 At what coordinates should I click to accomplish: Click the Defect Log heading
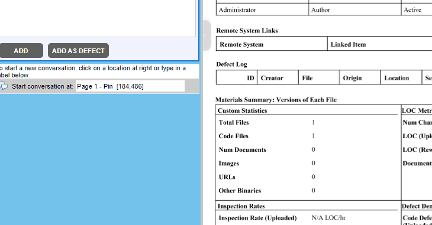[x=232, y=64]
